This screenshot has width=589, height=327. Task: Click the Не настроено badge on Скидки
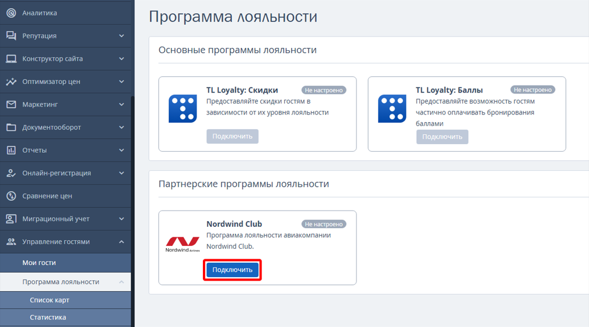coord(324,90)
